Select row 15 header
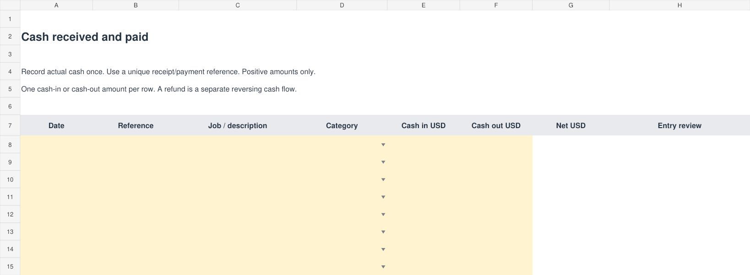 tap(10, 266)
